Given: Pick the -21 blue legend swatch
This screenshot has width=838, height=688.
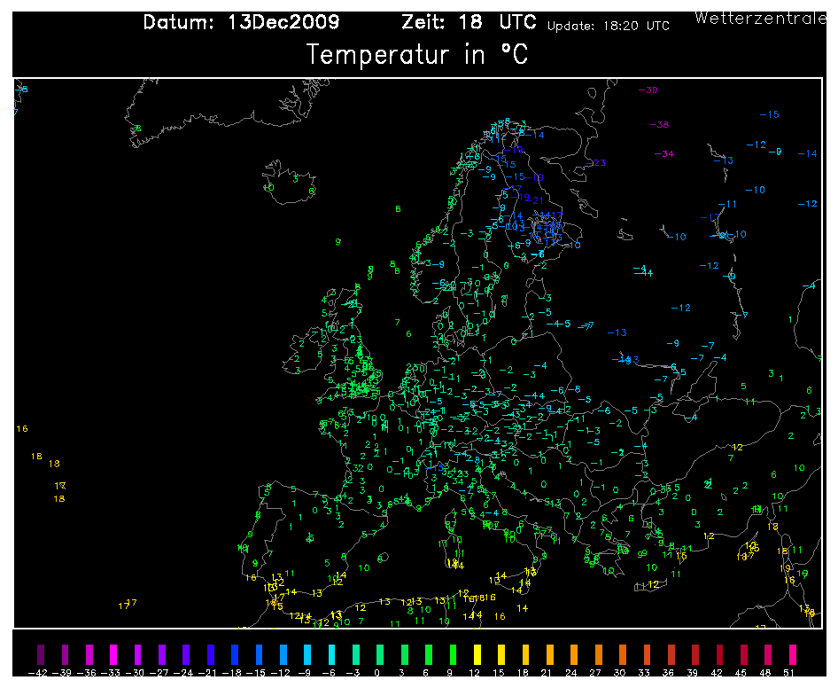Looking at the screenshot, I should 211,654.
